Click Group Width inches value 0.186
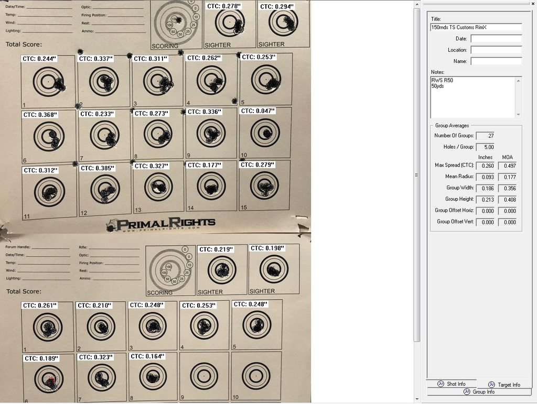The width and height of the screenshot is (537, 404). point(485,189)
